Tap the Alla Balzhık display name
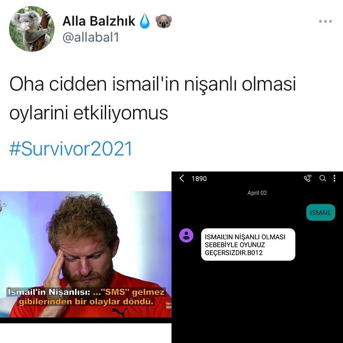Screen dimensions: 343x343 (99, 21)
